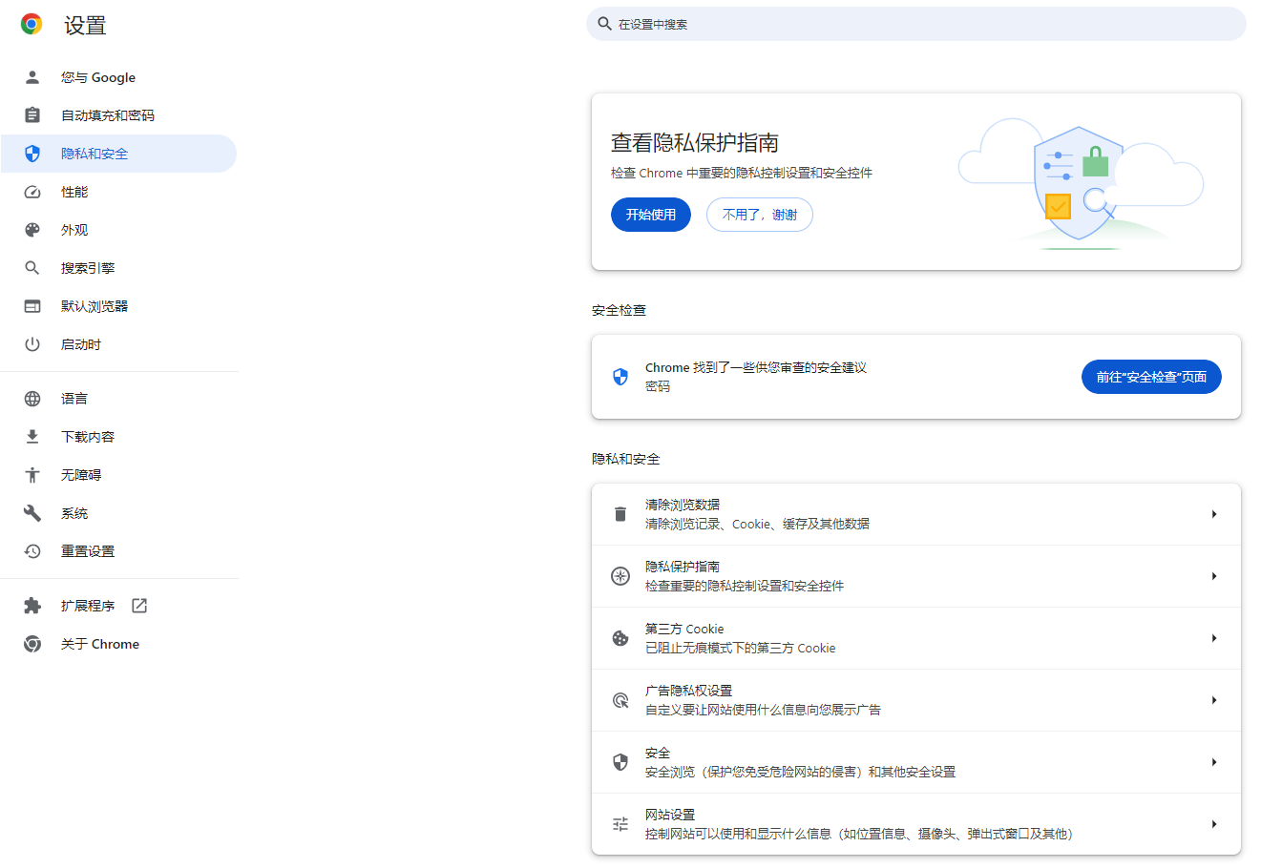Image resolution: width=1261 pixels, height=868 pixels.
Task: Expand the 网站设置 row chevron
Action: tap(1214, 823)
